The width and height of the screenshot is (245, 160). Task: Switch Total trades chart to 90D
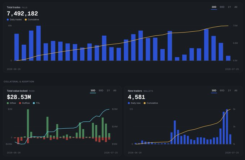[222, 7]
